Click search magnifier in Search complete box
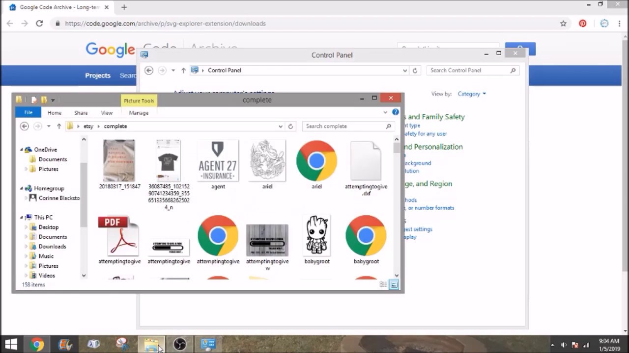Screen dimensions: 629x353 [389, 126]
